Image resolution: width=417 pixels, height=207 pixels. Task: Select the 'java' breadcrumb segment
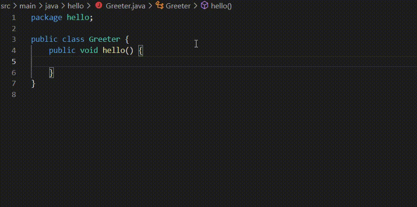click(52, 6)
